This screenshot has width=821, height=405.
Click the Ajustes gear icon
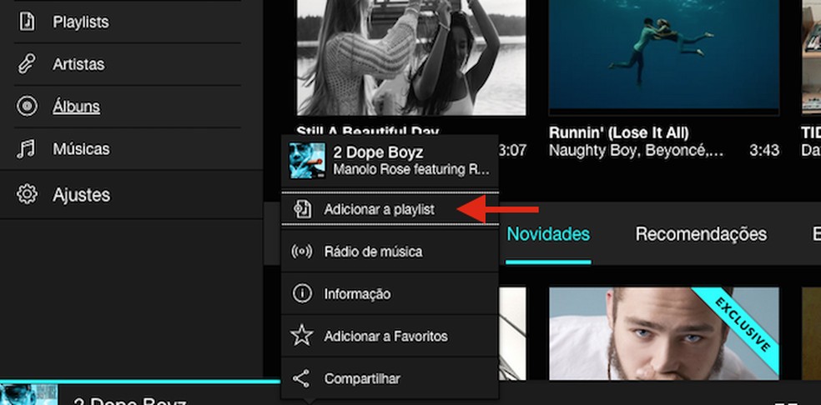click(x=27, y=195)
